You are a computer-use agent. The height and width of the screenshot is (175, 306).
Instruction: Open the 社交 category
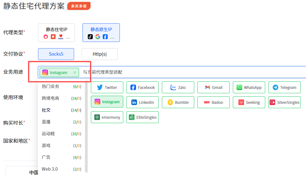click(61, 110)
